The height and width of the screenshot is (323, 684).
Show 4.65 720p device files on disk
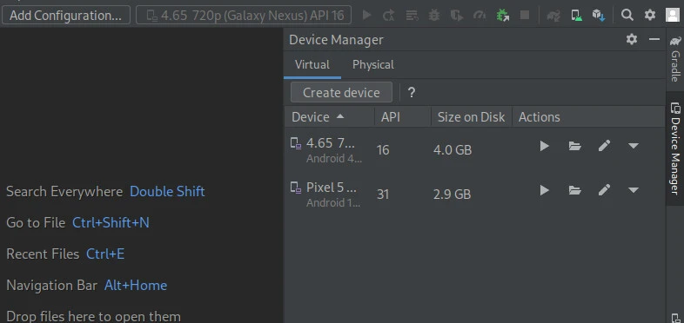(575, 146)
